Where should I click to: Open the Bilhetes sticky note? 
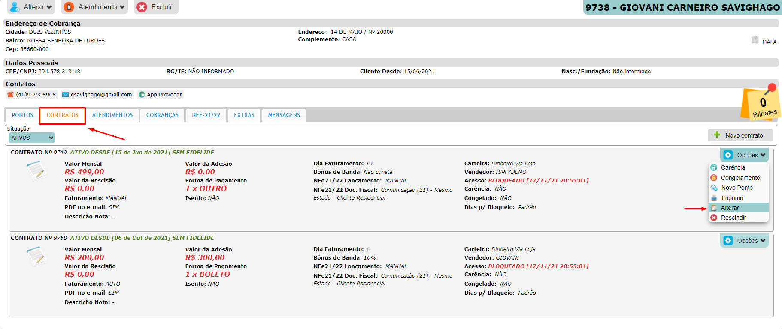[x=761, y=104]
